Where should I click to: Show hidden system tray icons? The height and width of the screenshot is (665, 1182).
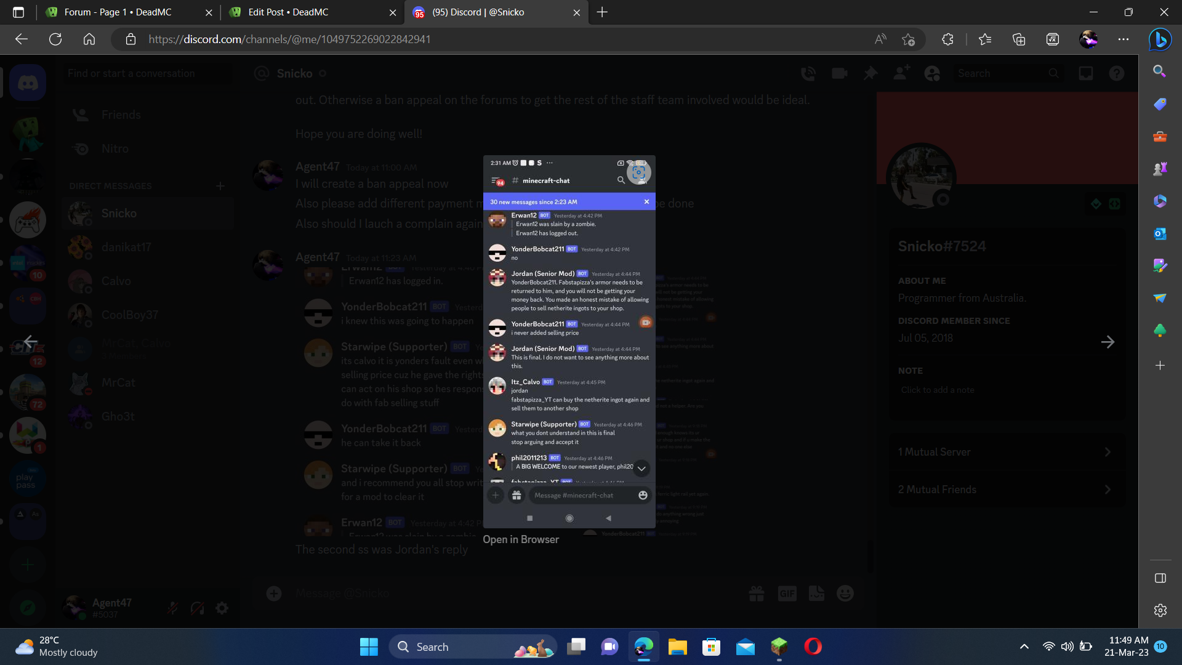[x=1024, y=647]
